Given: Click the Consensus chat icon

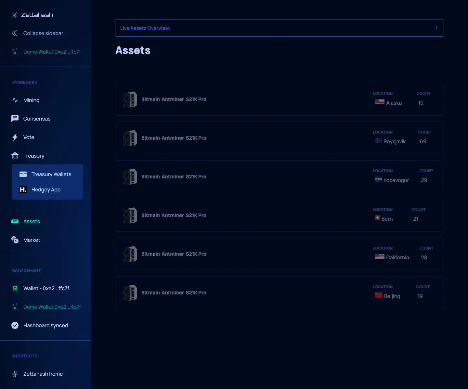Looking at the screenshot, I should click(15, 119).
